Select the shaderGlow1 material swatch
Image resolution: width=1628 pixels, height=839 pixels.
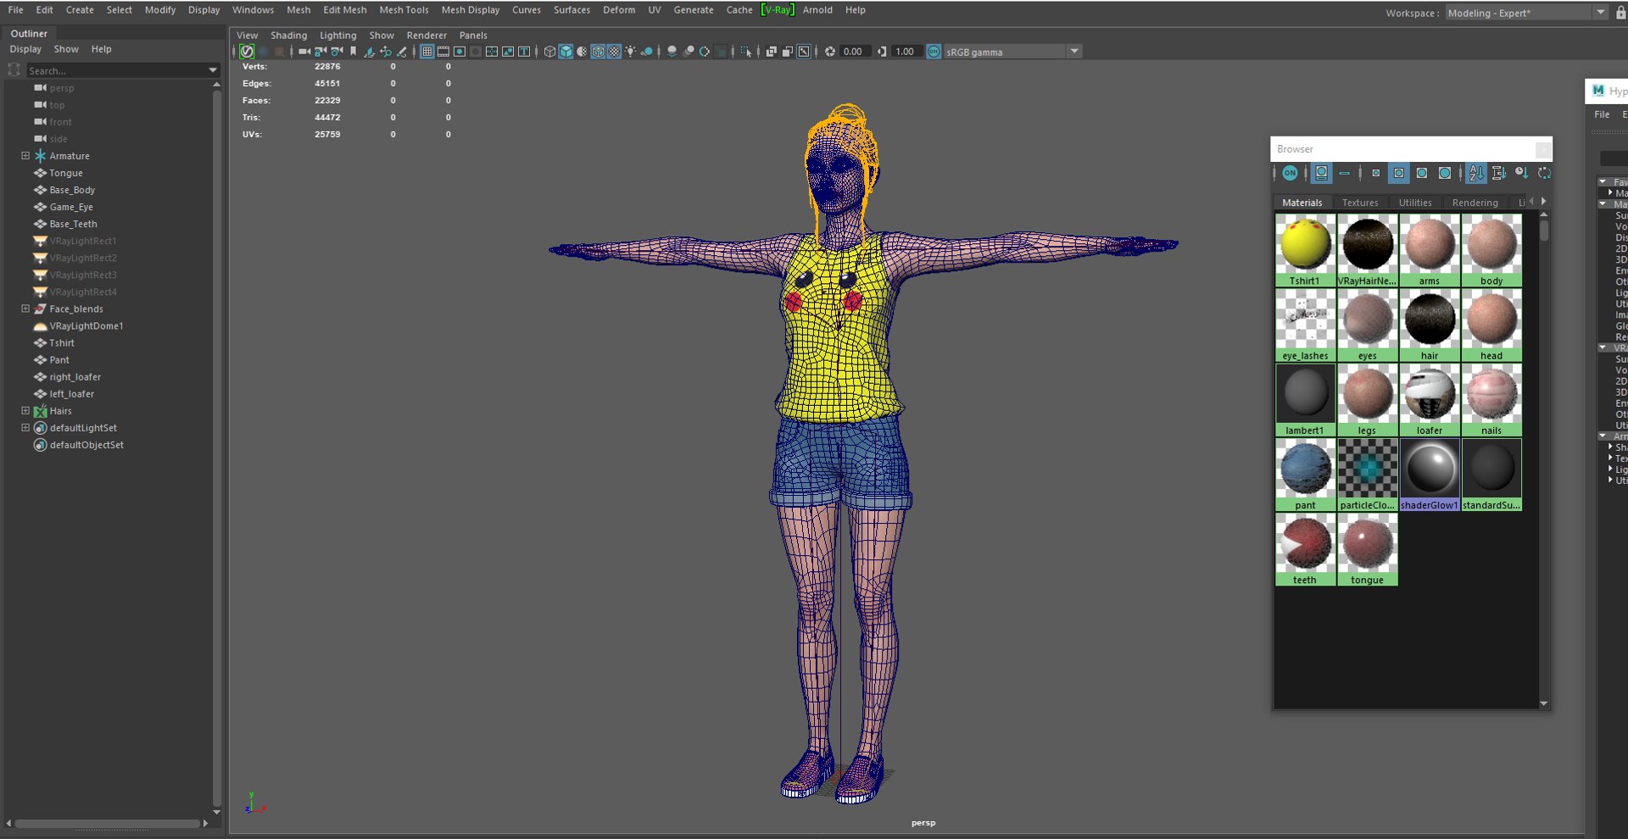1430,475
